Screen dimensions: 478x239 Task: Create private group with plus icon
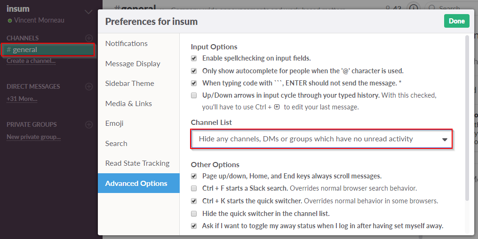pyautogui.click(x=89, y=124)
